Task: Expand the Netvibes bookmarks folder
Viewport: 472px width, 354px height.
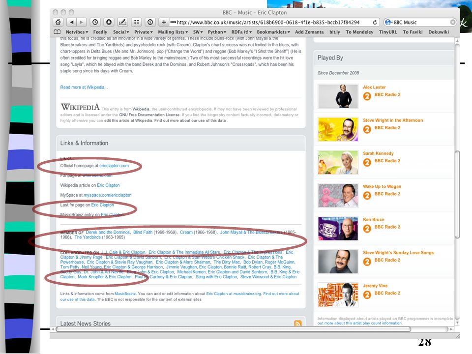Action: click(x=77, y=32)
